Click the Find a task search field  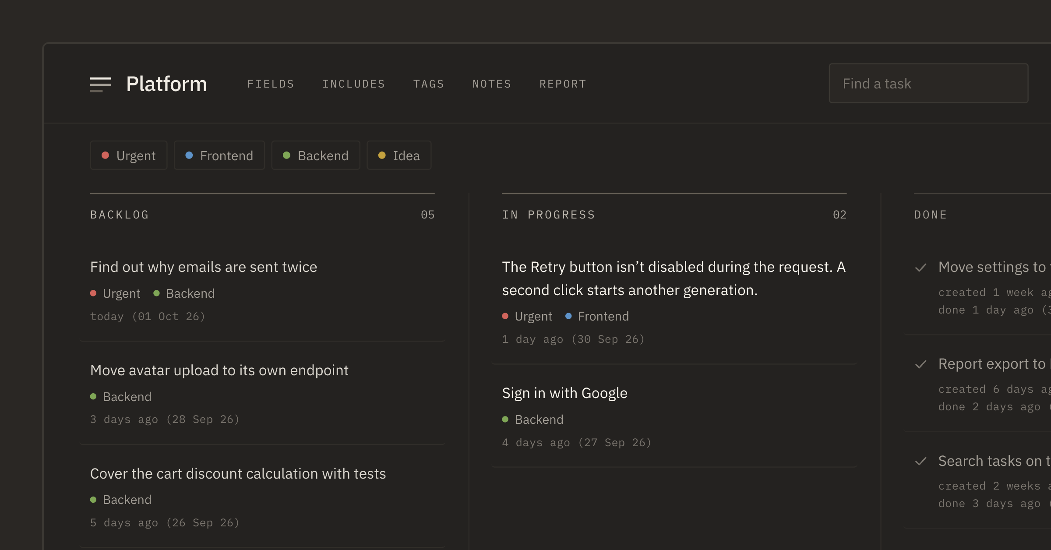pyautogui.click(x=928, y=83)
